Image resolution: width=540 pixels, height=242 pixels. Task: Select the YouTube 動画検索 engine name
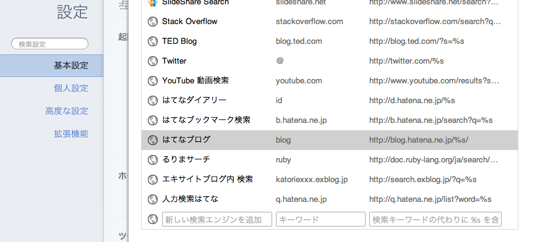[x=195, y=81]
